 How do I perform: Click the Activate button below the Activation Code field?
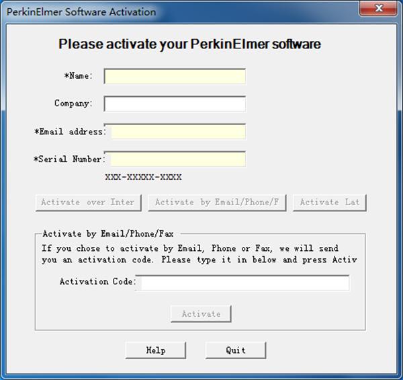(201, 314)
